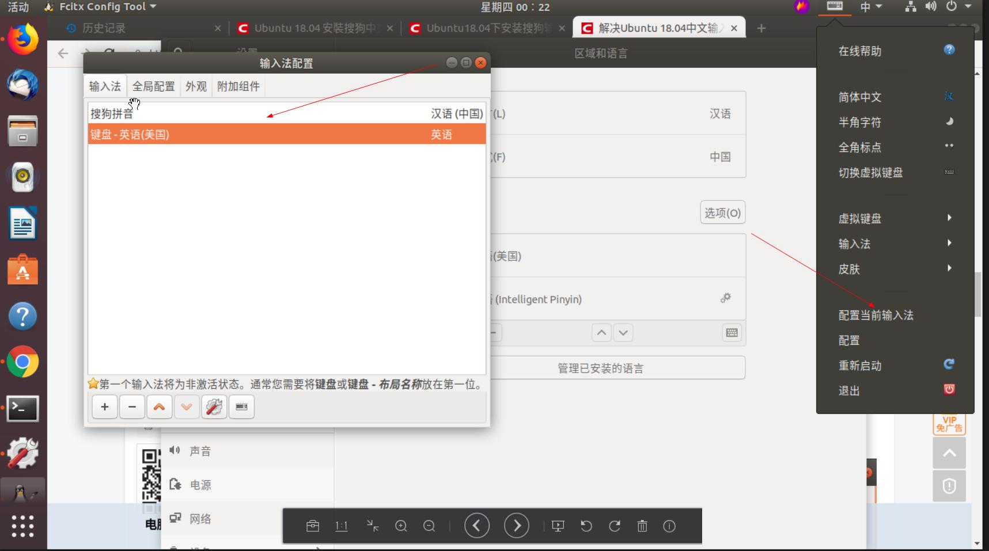Open keyboard layout preview in input method dialog
Viewport: 989px width, 551px height.
241,406
